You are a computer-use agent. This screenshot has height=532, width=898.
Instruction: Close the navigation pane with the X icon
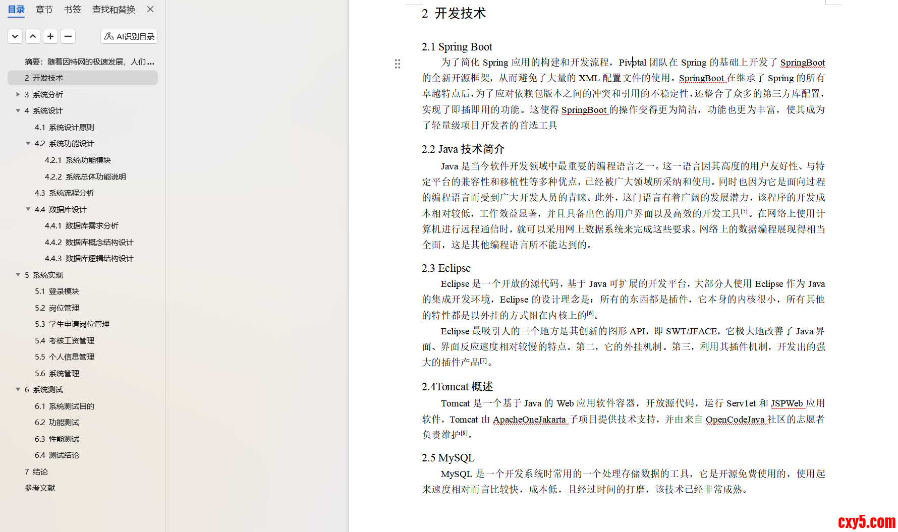(150, 9)
